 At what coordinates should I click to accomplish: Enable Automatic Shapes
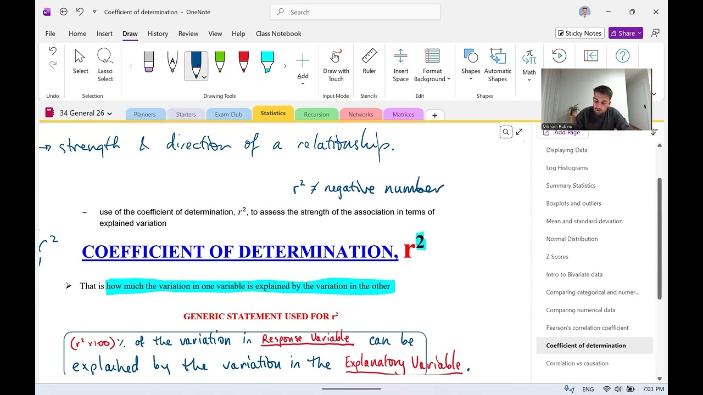(x=498, y=65)
